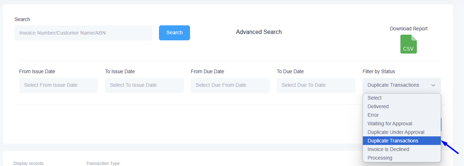Viewport: 464px width, 166px height.
Task: Click the Download Report text label
Action: click(408, 29)
